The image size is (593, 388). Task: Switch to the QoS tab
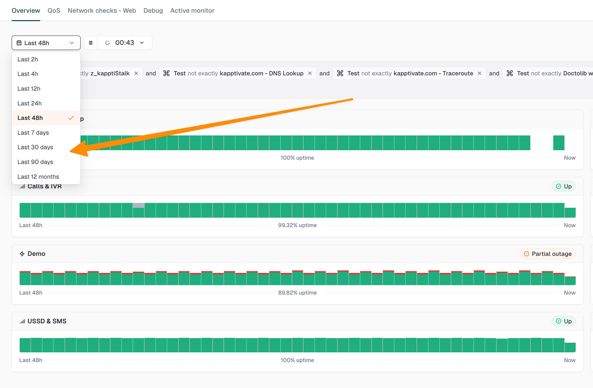coord(54,10)
